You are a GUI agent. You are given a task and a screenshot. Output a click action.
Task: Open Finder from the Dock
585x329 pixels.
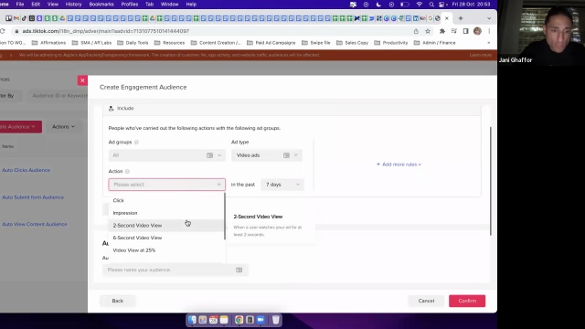[x=192, y=320]
